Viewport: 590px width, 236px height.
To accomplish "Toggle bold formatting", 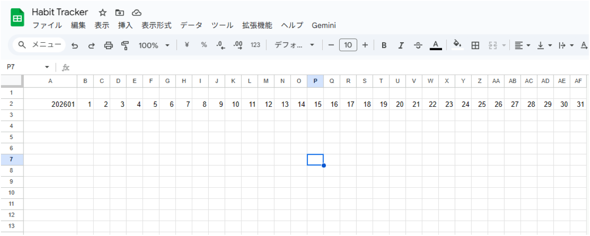I will [x=383, y=45].
